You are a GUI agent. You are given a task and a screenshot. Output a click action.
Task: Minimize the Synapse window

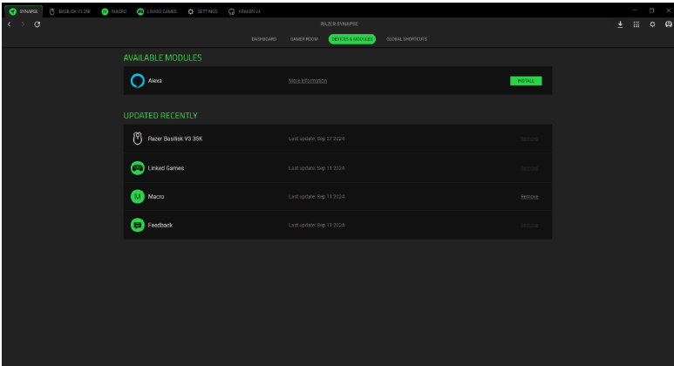tap(635, 10)
